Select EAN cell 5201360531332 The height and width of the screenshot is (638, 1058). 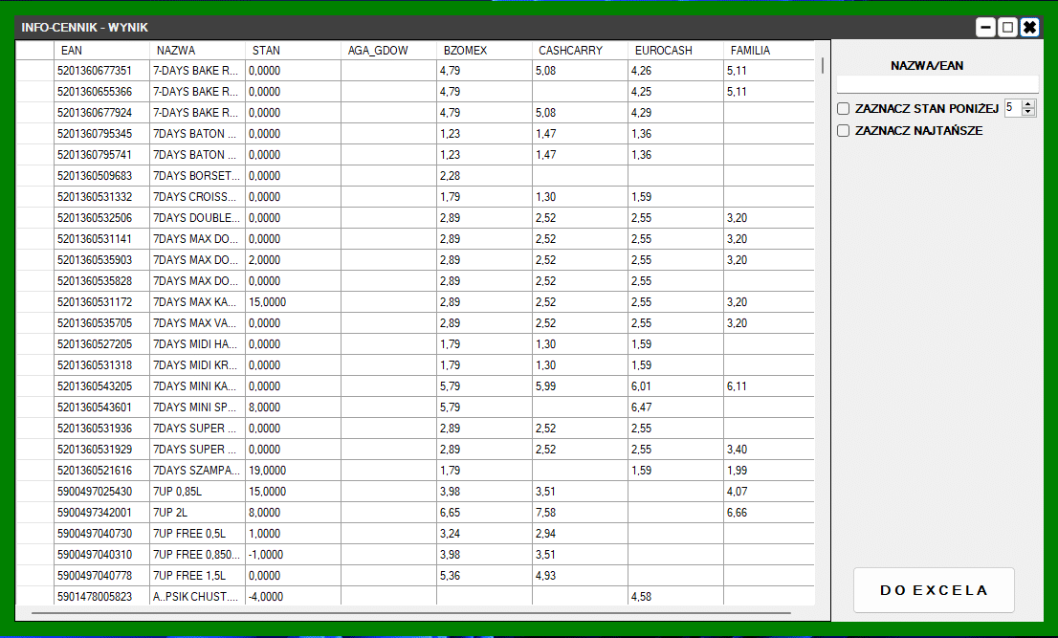pyautogui.click(x=101, y=197)
